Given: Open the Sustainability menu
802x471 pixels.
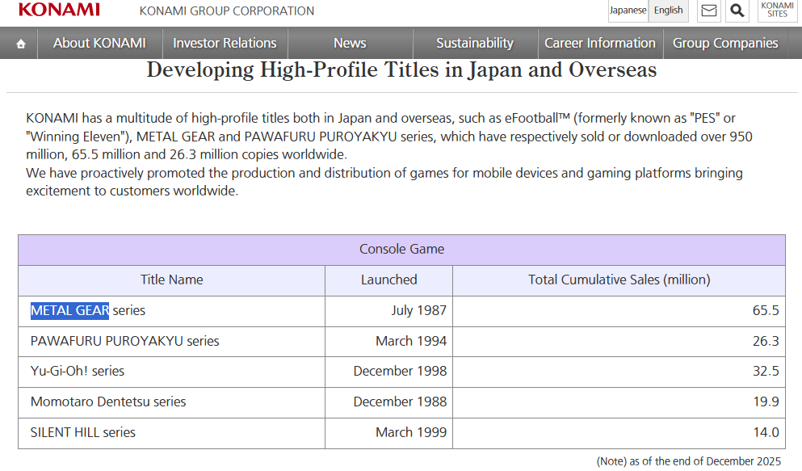Looking at the screenshot, I should tap(475, 44).
